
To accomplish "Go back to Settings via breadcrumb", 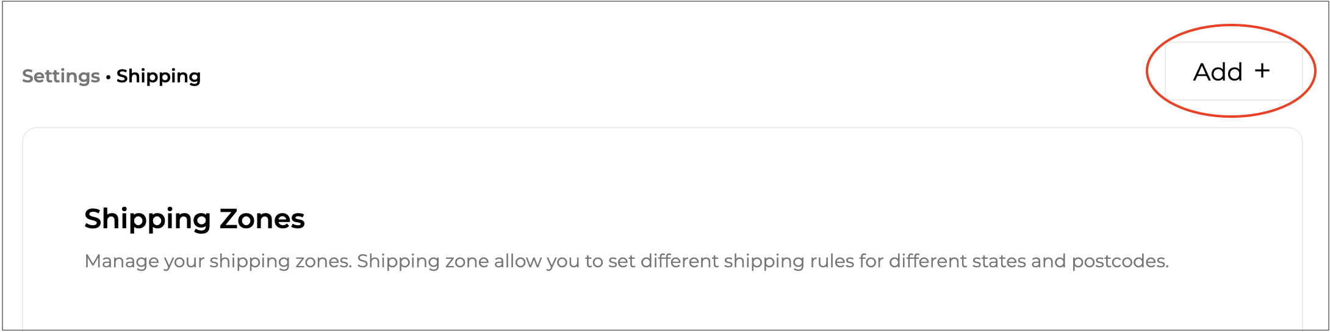I will [61, 76].
